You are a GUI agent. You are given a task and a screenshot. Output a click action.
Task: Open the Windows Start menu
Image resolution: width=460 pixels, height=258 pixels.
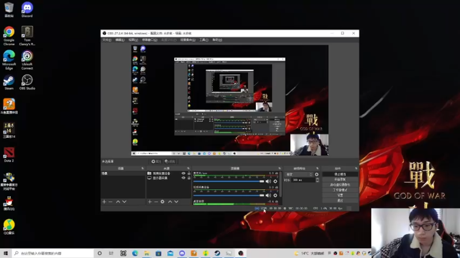coord(6,253)
